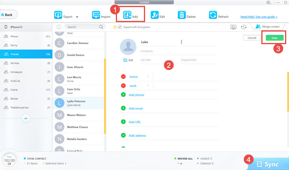Open the Clients contact group
The height and width of the screenshot is (170, 289).
pyautogui.click(x=26, y=90)
